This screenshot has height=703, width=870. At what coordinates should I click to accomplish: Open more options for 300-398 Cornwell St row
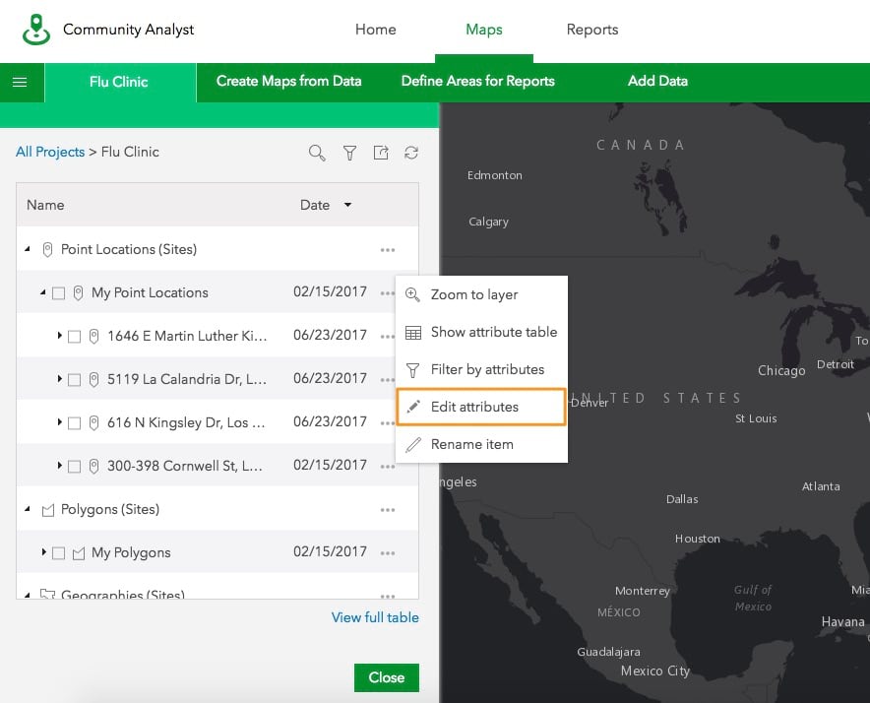pos(388,467)
